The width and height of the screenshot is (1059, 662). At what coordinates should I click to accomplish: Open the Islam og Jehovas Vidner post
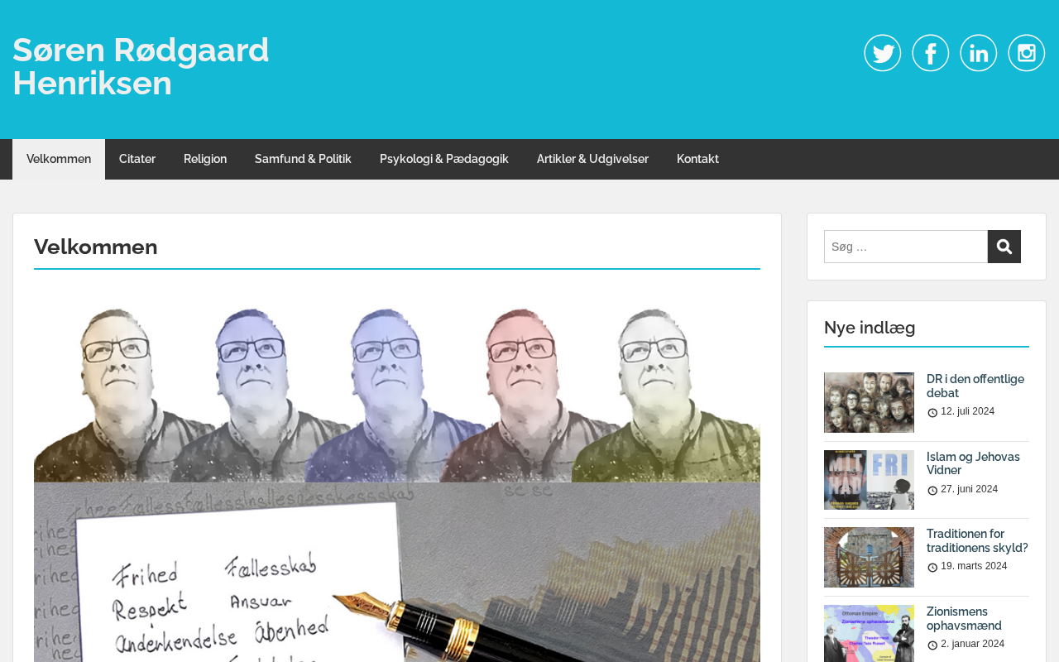point(973,463)
